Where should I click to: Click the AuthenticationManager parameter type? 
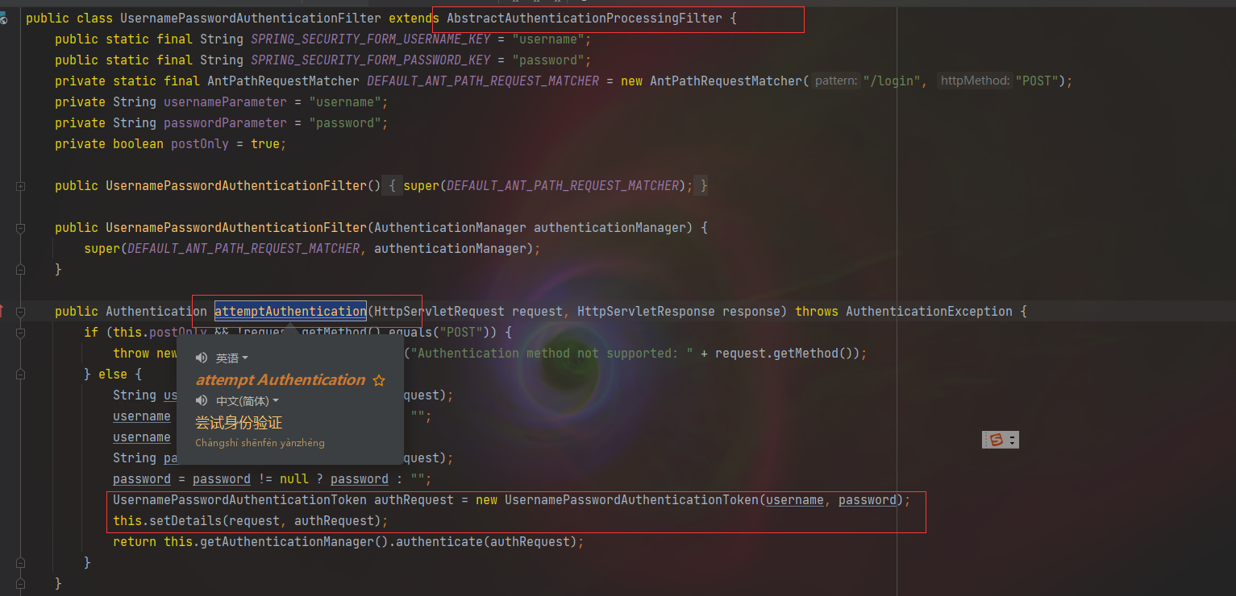450,228
